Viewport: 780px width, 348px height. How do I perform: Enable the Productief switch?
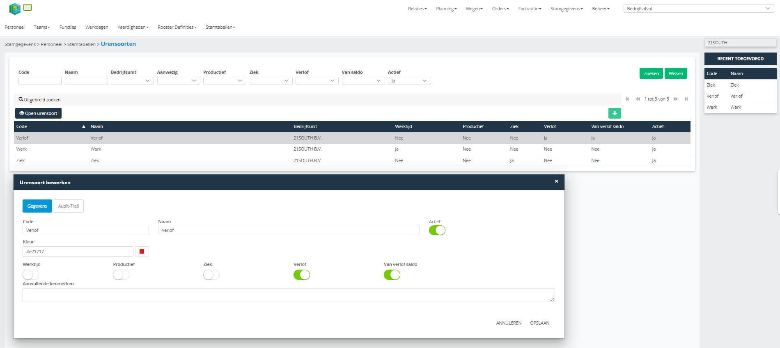(121, 275)
